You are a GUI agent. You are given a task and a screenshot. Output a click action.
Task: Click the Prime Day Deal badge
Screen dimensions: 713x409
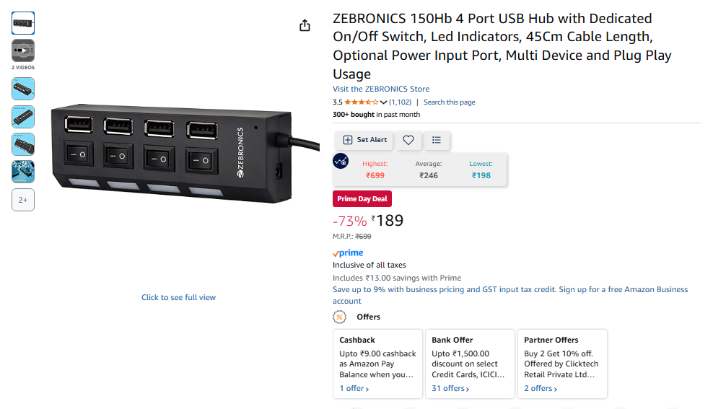coord(362,199)
